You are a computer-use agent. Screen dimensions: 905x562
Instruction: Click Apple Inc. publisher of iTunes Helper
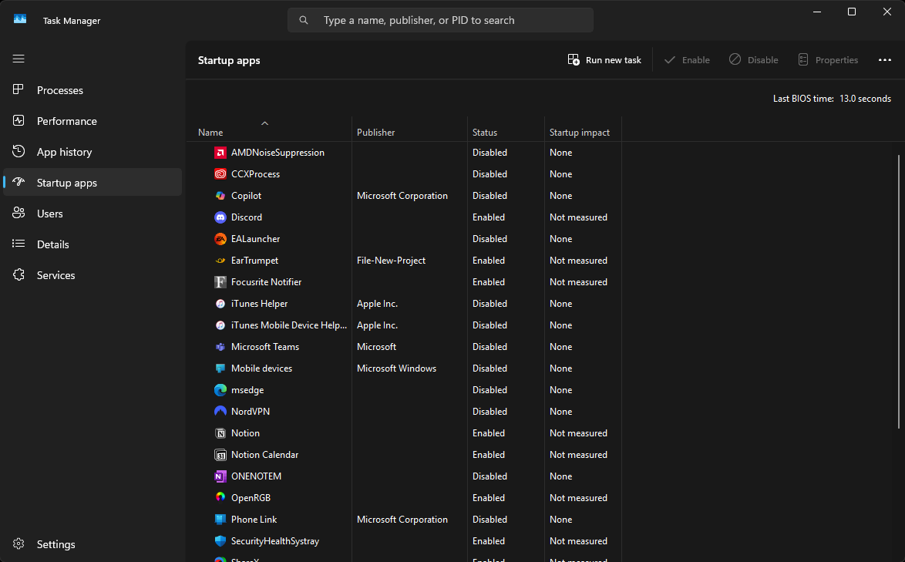coord(377,304)
